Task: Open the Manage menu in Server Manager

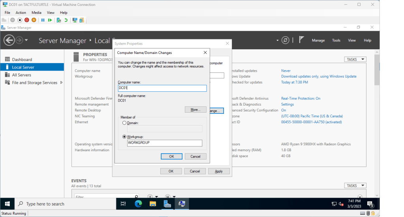Action: pos(318,40)
